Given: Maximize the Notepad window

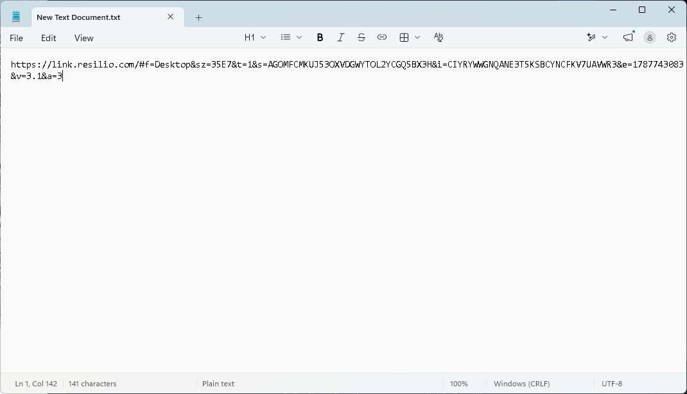Looking at the screenshot, I should [x=642, y=10].
